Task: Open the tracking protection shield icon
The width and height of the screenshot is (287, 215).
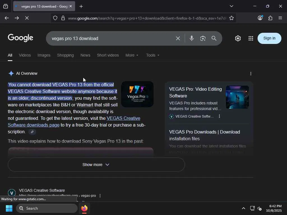Action: [x=55, y=18]
